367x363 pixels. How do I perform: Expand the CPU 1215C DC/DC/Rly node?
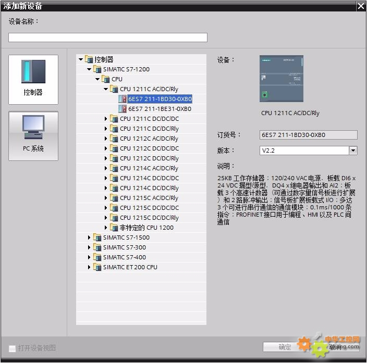[106, 218]
